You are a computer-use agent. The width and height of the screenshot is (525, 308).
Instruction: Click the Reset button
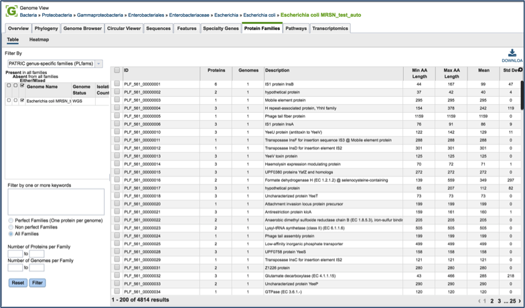[17, 283]
